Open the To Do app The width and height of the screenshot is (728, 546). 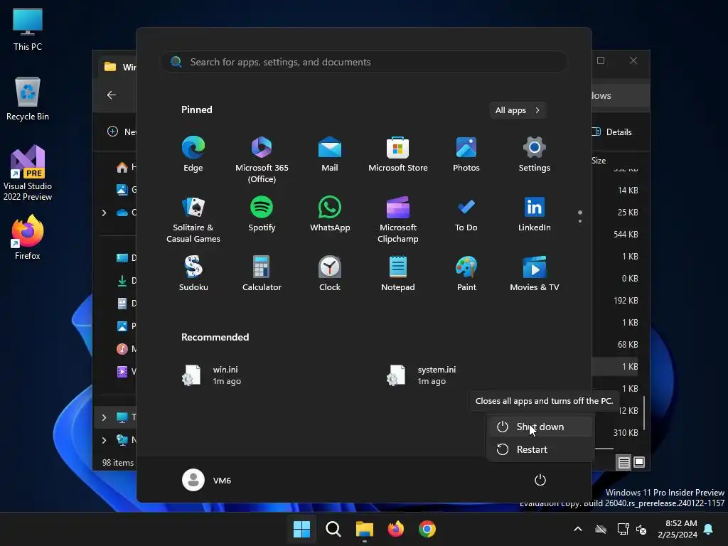[x=466, y=214]
